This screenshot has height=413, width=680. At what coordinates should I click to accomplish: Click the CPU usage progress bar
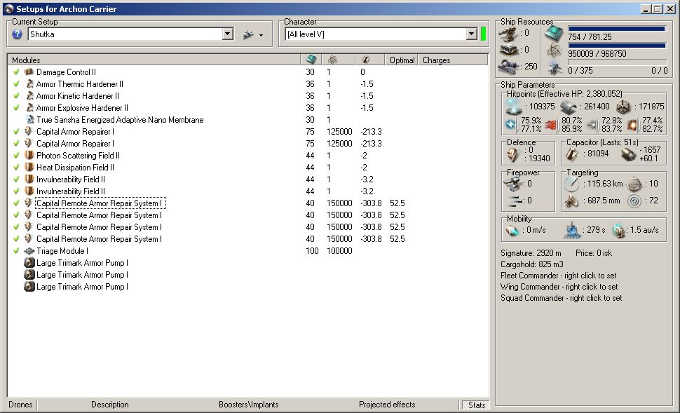click(x=617, y=29)
